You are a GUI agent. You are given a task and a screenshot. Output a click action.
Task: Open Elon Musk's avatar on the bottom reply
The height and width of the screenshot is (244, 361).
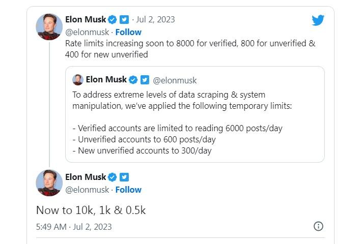pyautogui.click(x=49, y=183)
